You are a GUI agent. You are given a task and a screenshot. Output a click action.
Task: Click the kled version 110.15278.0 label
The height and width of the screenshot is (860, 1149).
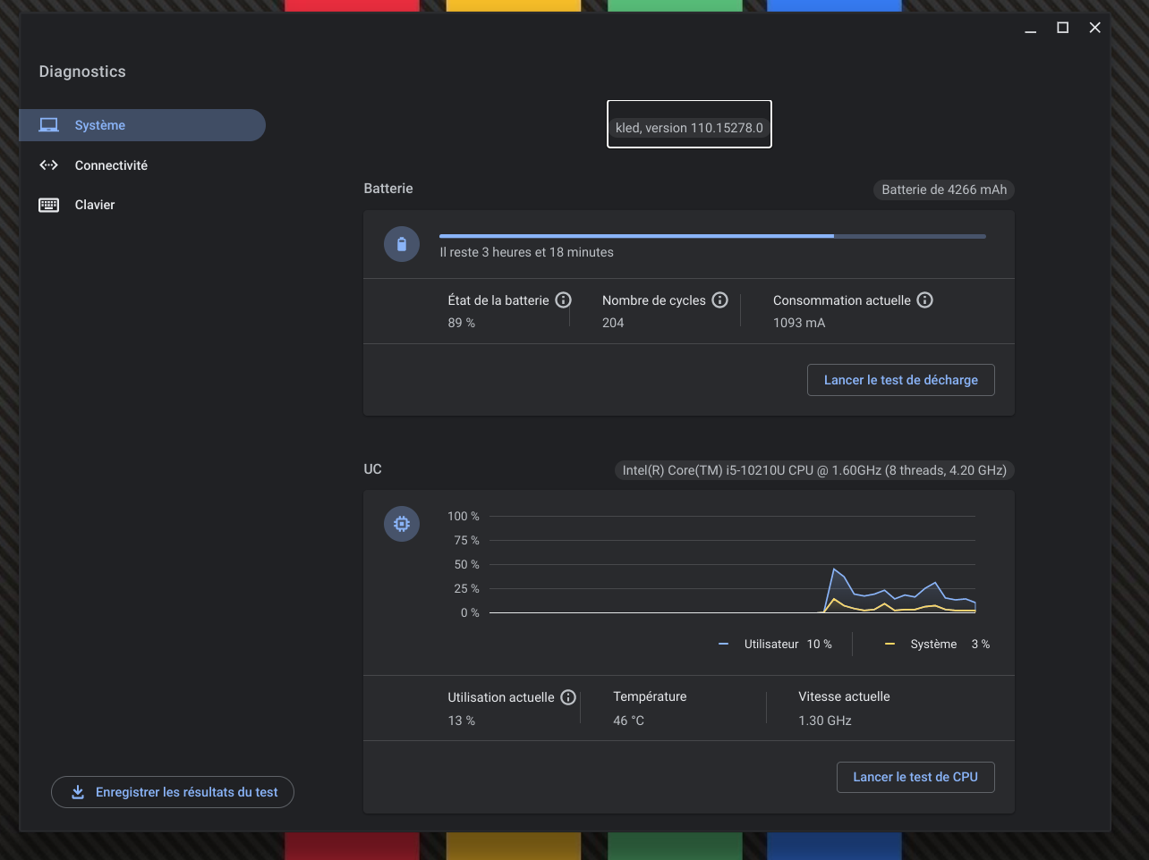tap(689, 128)
